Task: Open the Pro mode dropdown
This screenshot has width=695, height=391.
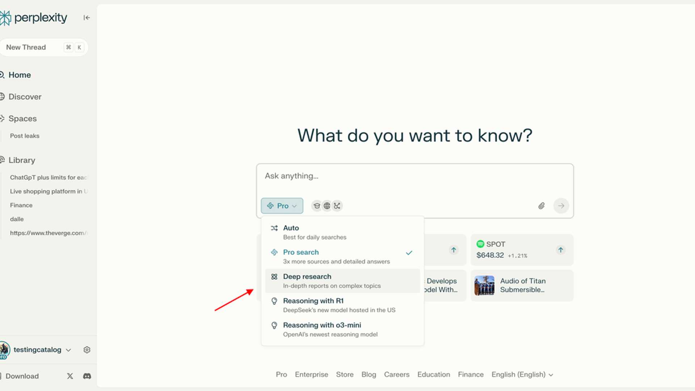Action: point(282,205)
